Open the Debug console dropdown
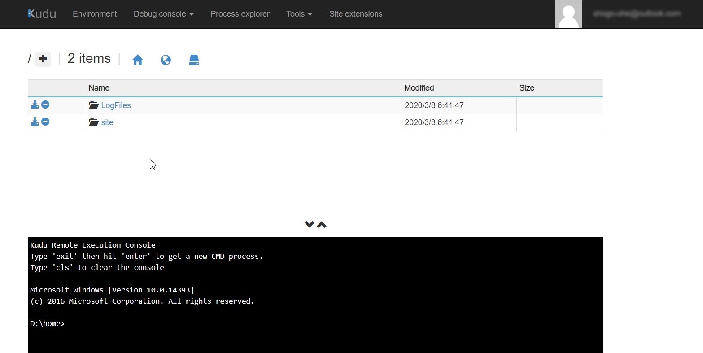 (163, 14)
